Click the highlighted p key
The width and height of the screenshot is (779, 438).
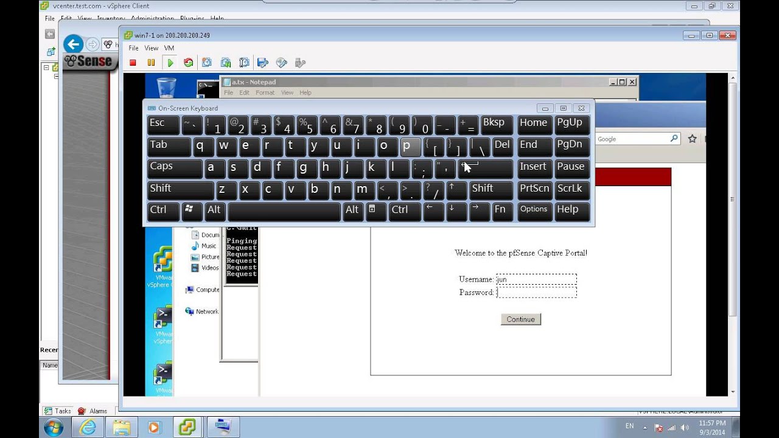410,147
